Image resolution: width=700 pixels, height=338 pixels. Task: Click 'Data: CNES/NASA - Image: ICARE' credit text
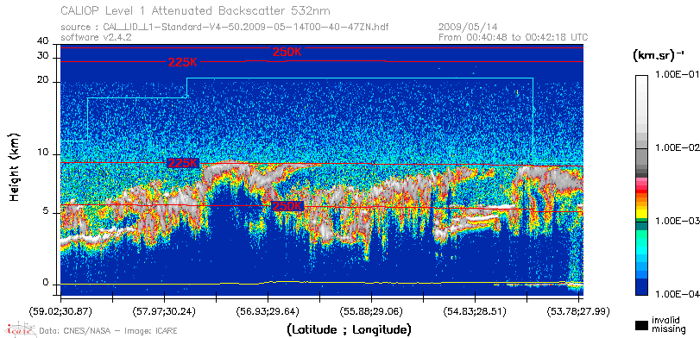[x=108, y=330]
